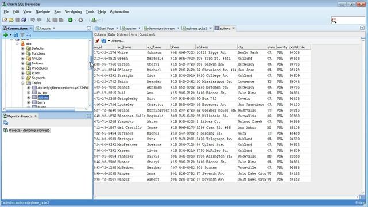Screen dimensions: 368x207
Task: Click the red pin Freeze View icon
Action: pos(97,41)
